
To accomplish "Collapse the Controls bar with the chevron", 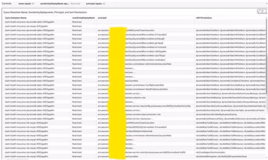I will [267, 4].
